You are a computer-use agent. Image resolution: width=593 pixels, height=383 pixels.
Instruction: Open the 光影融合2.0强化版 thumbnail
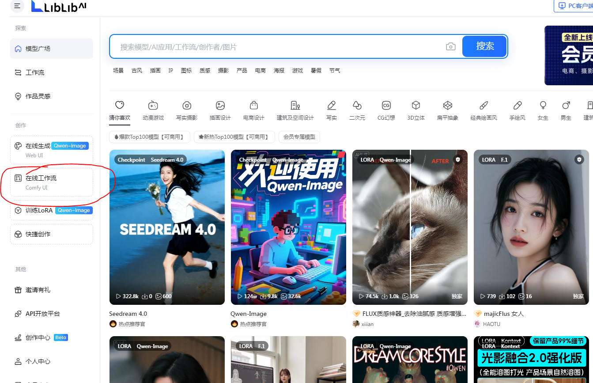[531, 360]
